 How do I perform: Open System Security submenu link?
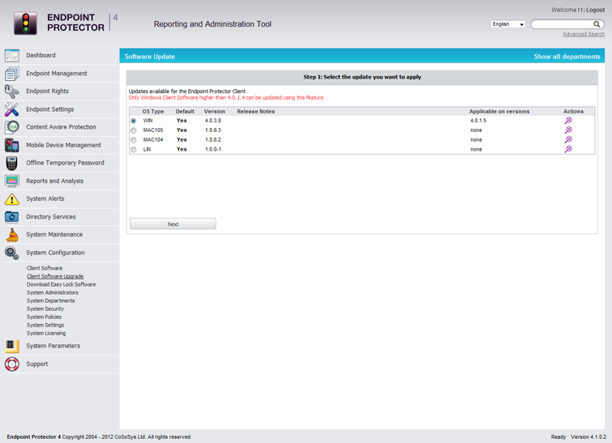click(45, 309)
